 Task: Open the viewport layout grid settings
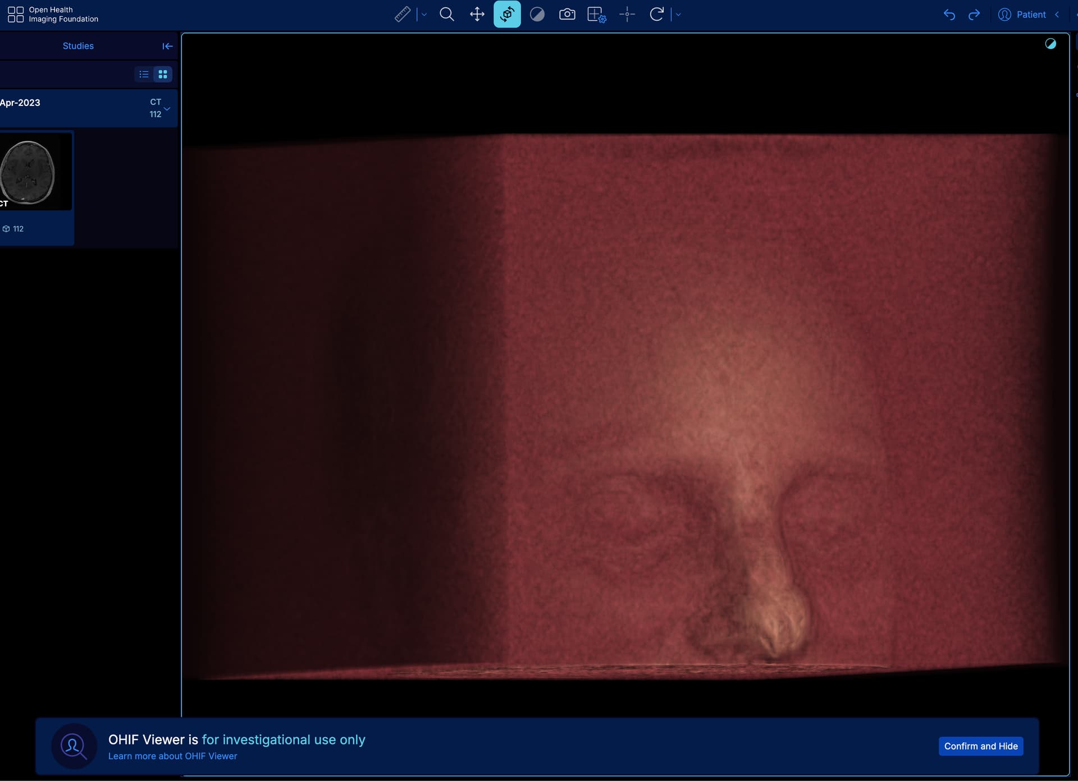[x=597, y=15]
